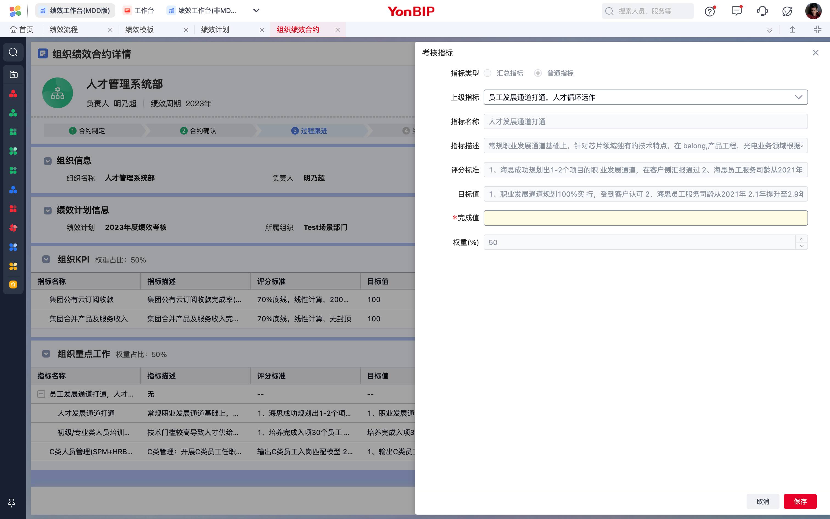
Task: Increase 权重 value with up arrow
Action: (801, 239)
